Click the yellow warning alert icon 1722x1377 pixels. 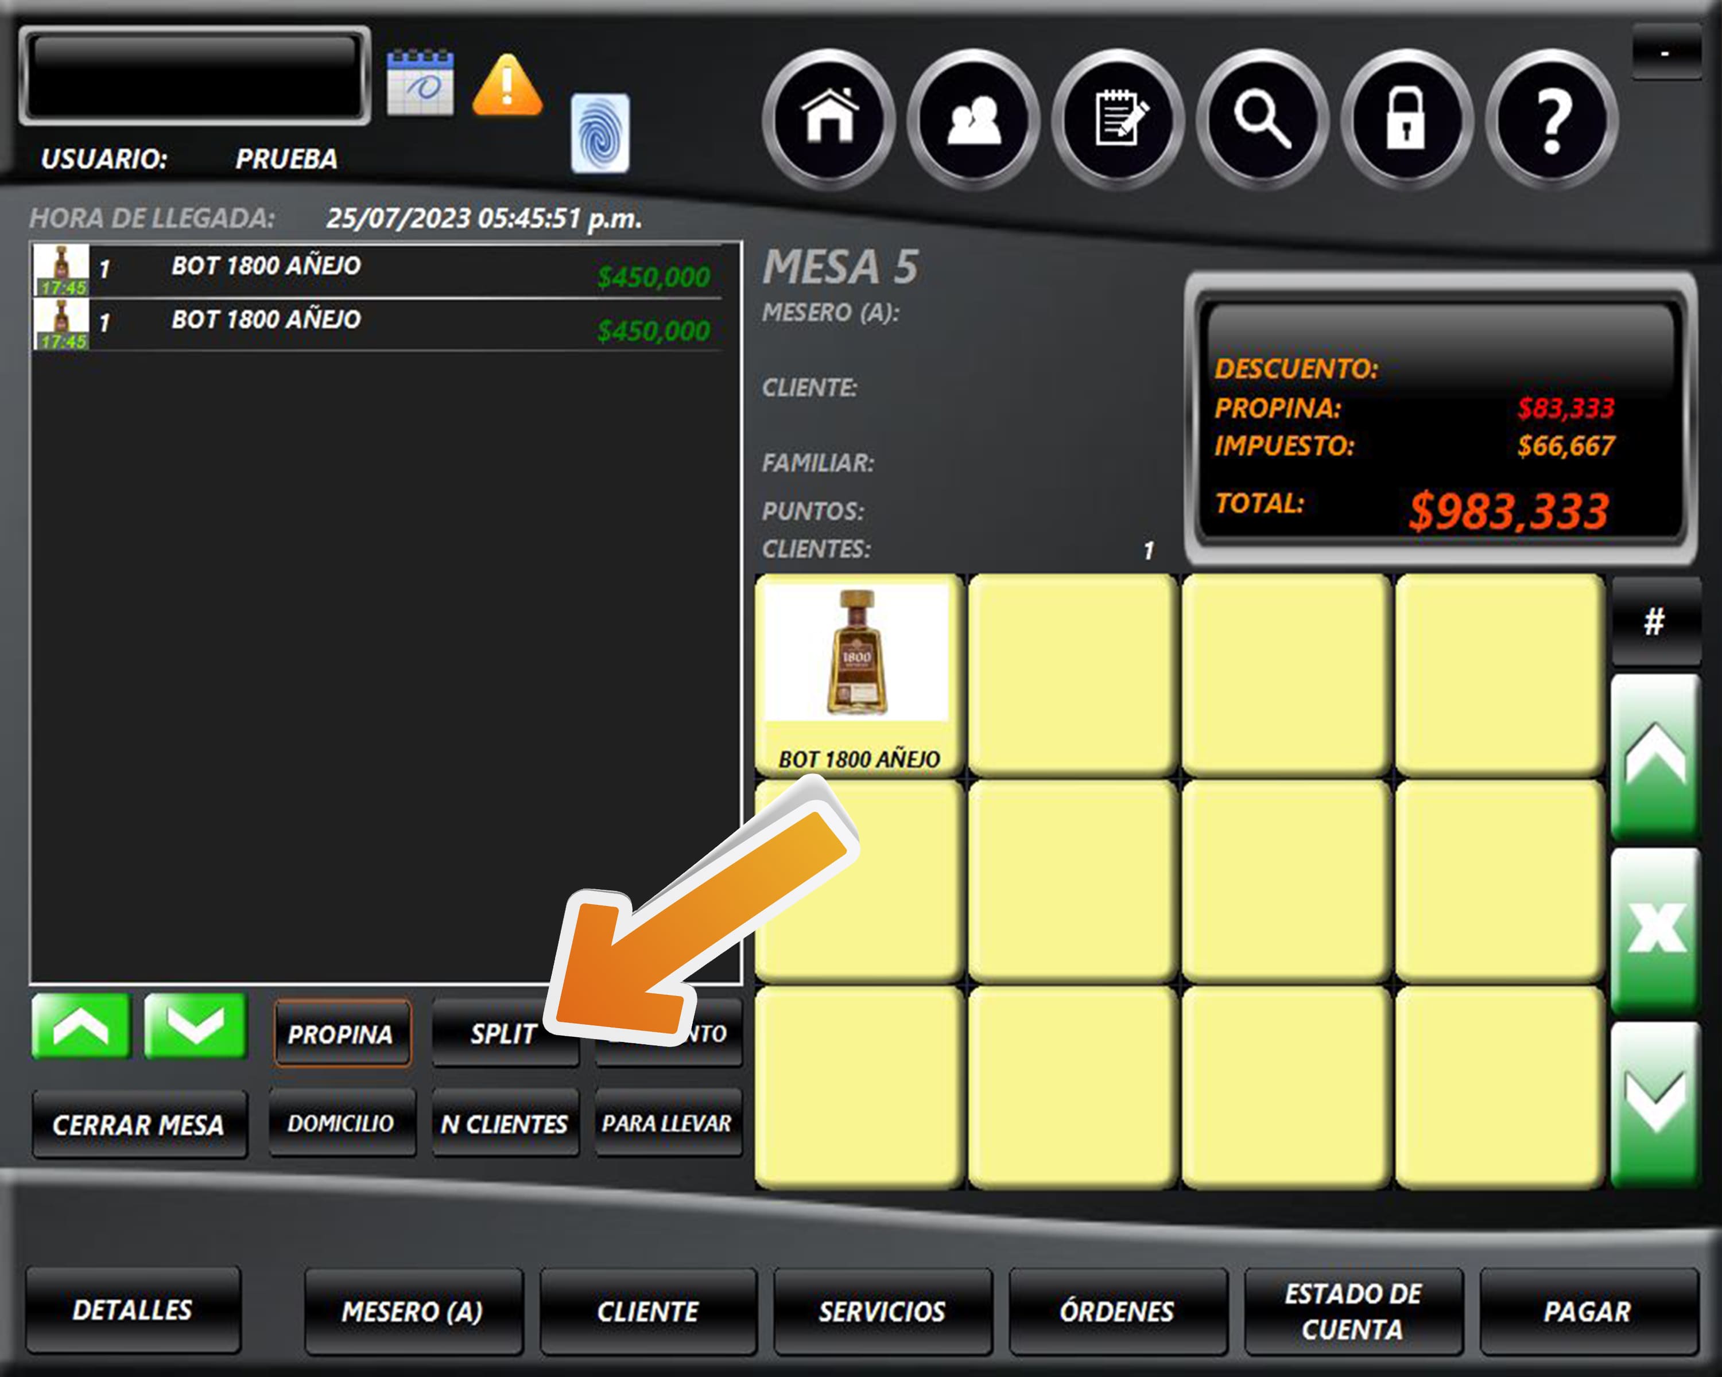[507, 84]
